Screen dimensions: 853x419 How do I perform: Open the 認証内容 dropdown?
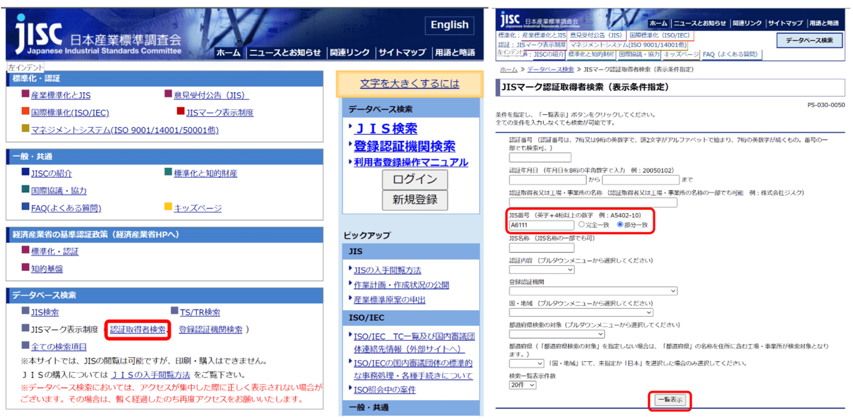[542, 270]
